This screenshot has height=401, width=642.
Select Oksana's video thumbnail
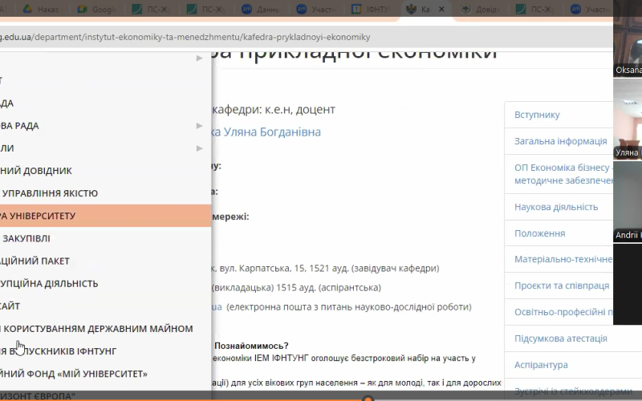coord(628,38)
